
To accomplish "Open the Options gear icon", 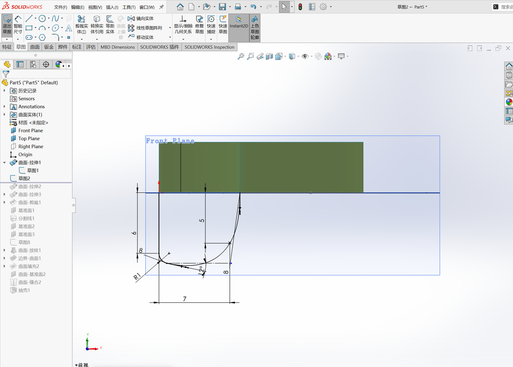I will 323,7.
